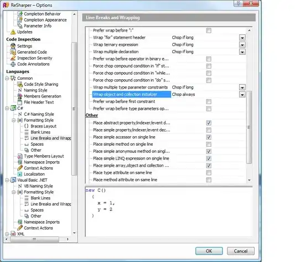Enable prefer wrap before operator in binary expression
The height and width of the screenshot is (262, 299).
click(x=209, y=59)
